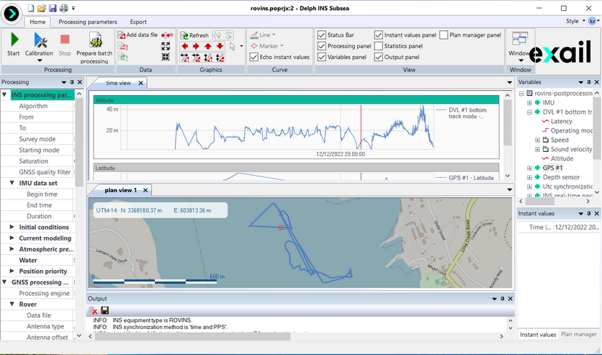Click the green Start processing button
602x355 pixels.
[14, 43]
